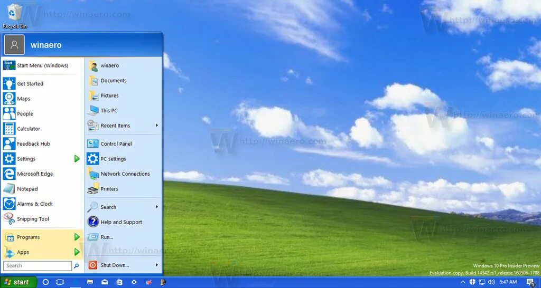541x288 pixels.
Task: Expand the Settings submenu green arrow
Action: coord(77,159)
